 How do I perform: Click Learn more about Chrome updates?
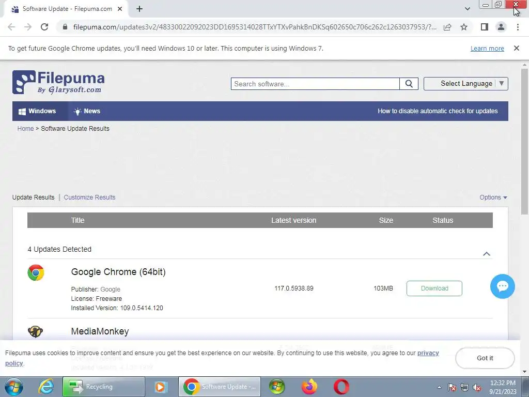(x=487, y=48)
